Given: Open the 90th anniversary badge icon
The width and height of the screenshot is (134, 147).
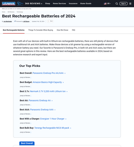Looking at the screenshot, I should click(20, 4).
